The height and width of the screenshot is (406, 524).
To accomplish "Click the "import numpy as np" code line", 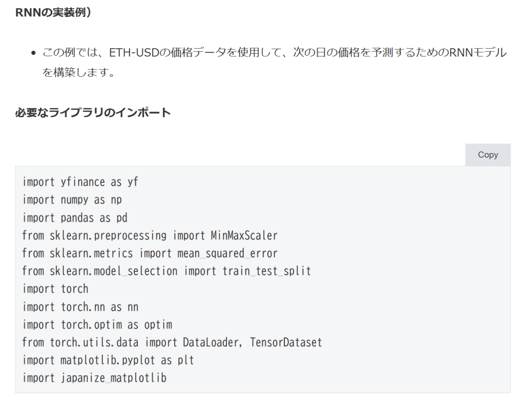I will [72, 200].
